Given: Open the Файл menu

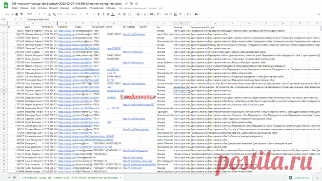Looking at the screenshot, I should (15, 8).
